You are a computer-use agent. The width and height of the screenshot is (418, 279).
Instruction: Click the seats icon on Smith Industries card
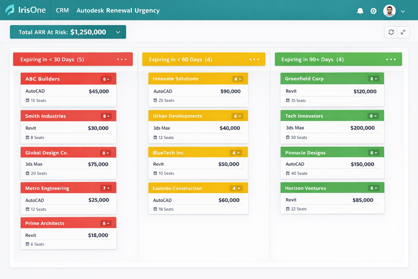click(x=27, y=138)
